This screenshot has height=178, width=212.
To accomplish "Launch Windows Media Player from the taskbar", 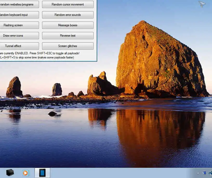I will click(x=26, y=173).
